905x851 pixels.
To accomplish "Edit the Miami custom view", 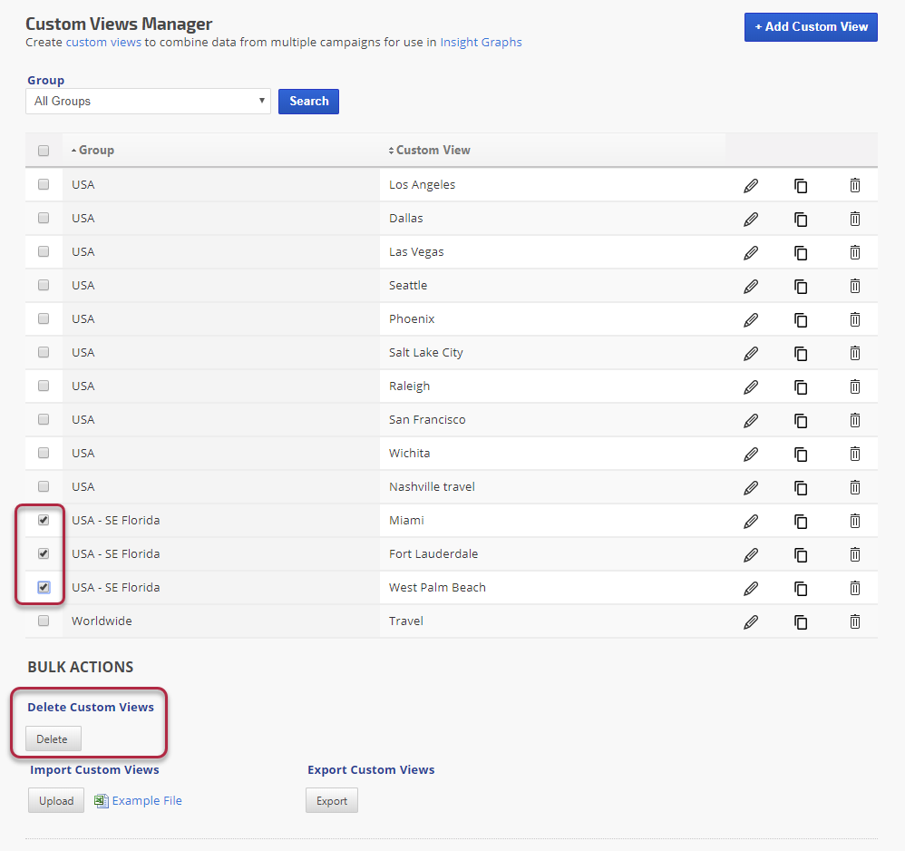I will [751, 521].
